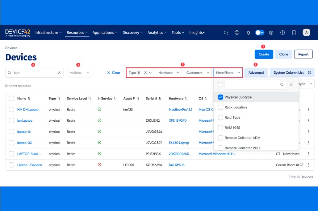Click the bookmark icon in the top bar
This screenshot has height=211, width=318.
pyautogui.click(x=294, y=32)
